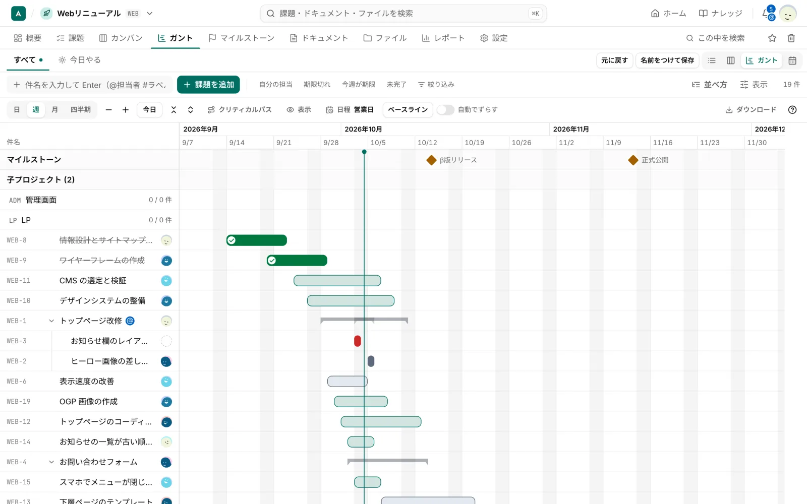Open the 絞り込み filter menu
This screenshot has height=504, width=807.
pyautogui.click(x=436, y=85)
